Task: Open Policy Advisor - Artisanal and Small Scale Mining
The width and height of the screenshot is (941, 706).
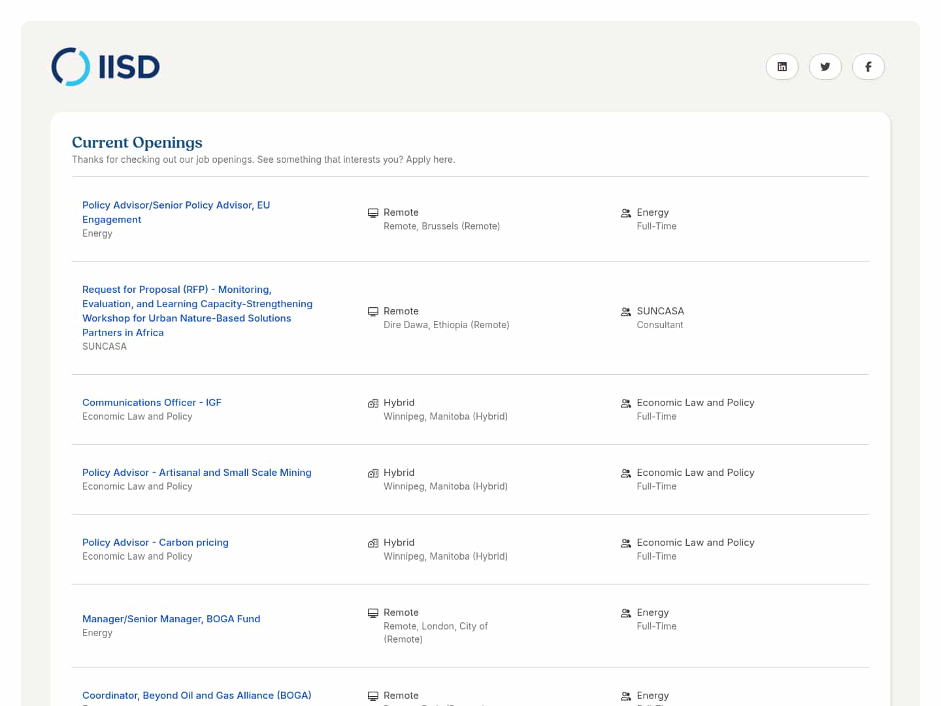Action: point(197,473)
